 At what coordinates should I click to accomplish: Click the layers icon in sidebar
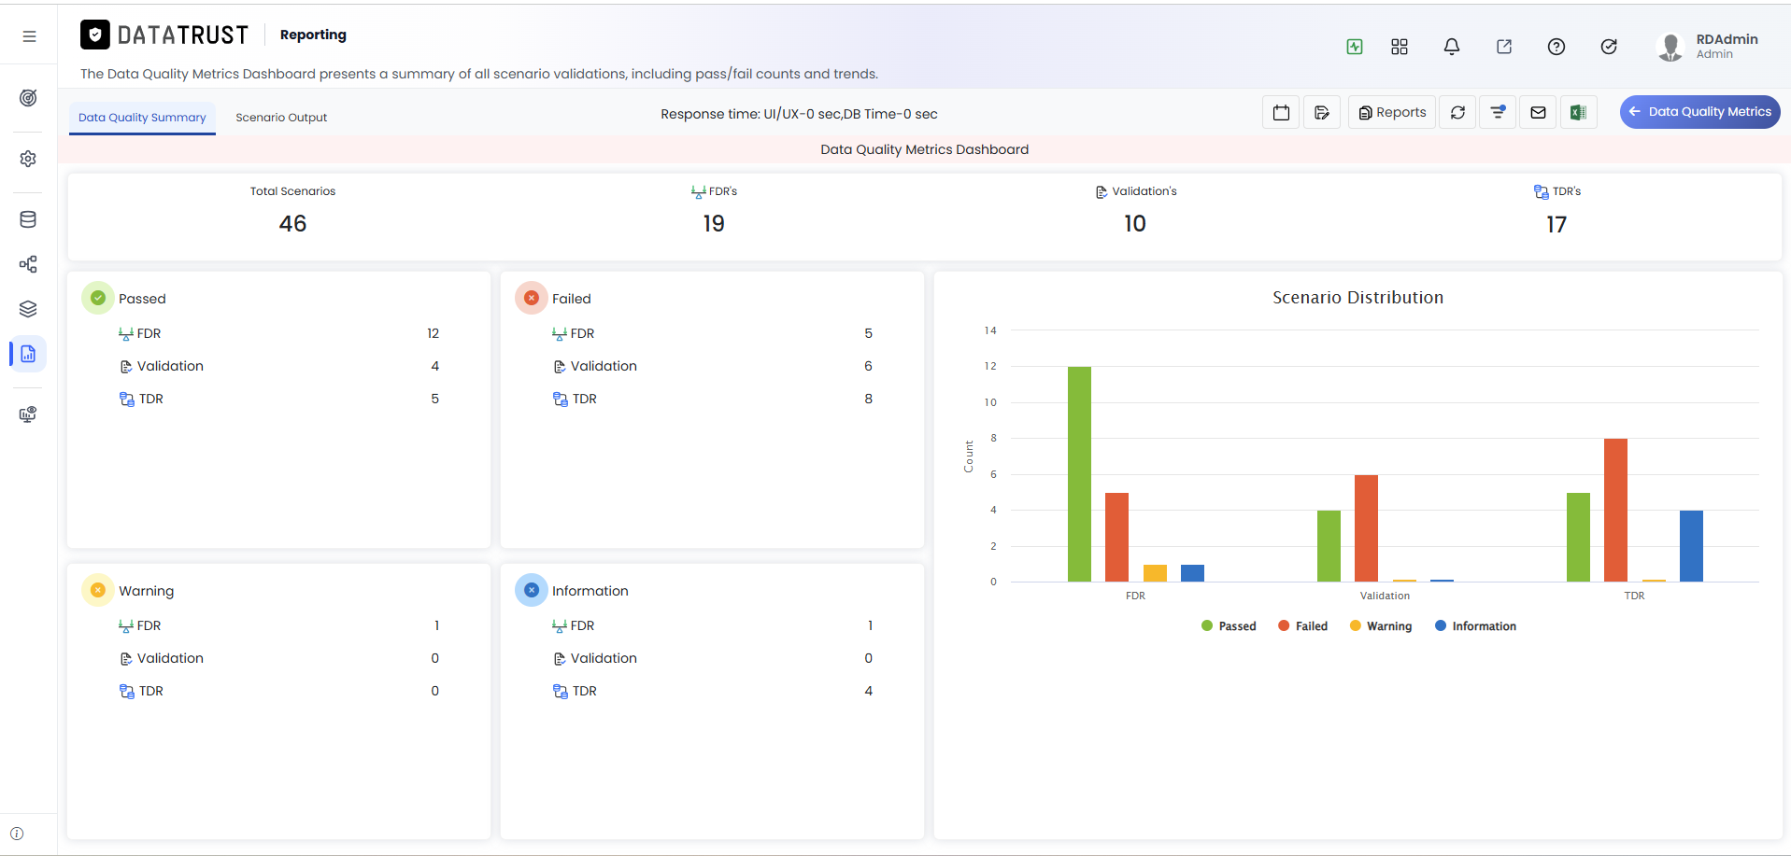pos(28,309)
